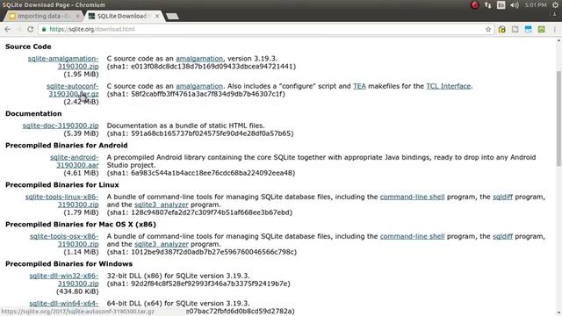Click the page vertical scrollbar thumb
The width and height of the screenshot is (562, 316).
(558, 118)
